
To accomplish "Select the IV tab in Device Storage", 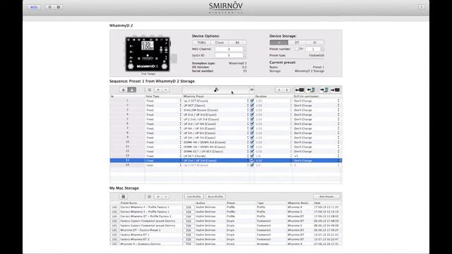I will pos(315,42).
